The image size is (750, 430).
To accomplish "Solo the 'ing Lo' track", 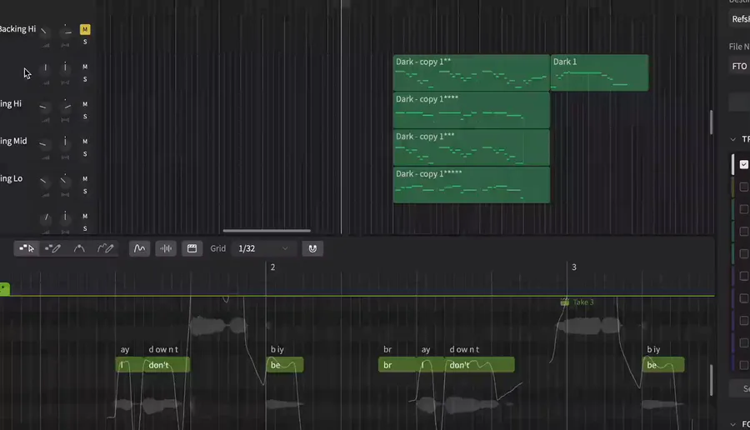I will [85, 192].
